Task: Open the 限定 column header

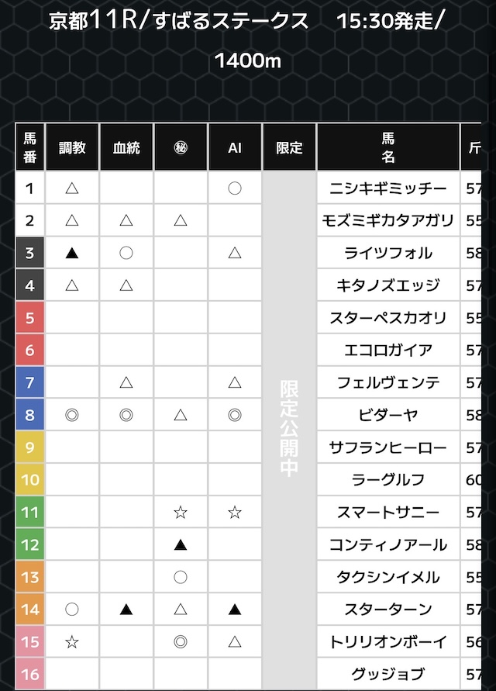Action: click(289, 147)
